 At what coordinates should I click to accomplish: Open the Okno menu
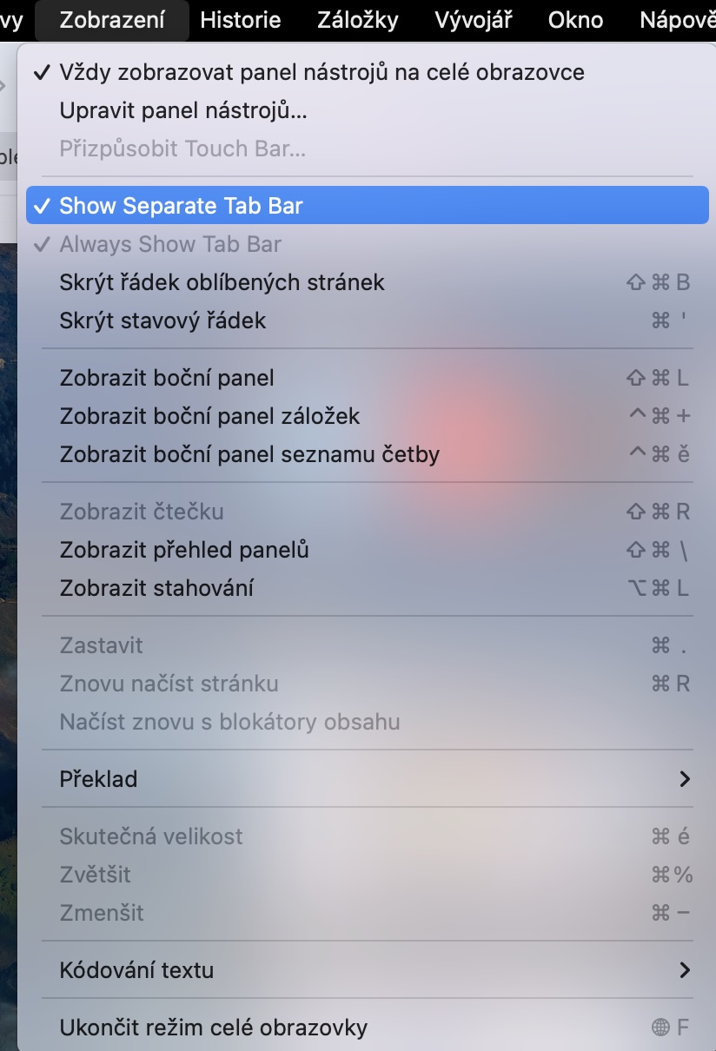click(x=575, y=20)
